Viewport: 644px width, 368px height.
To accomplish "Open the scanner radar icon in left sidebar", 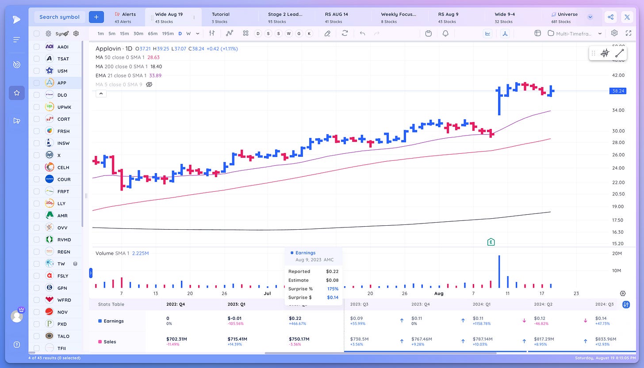I will tap(16, 65).
